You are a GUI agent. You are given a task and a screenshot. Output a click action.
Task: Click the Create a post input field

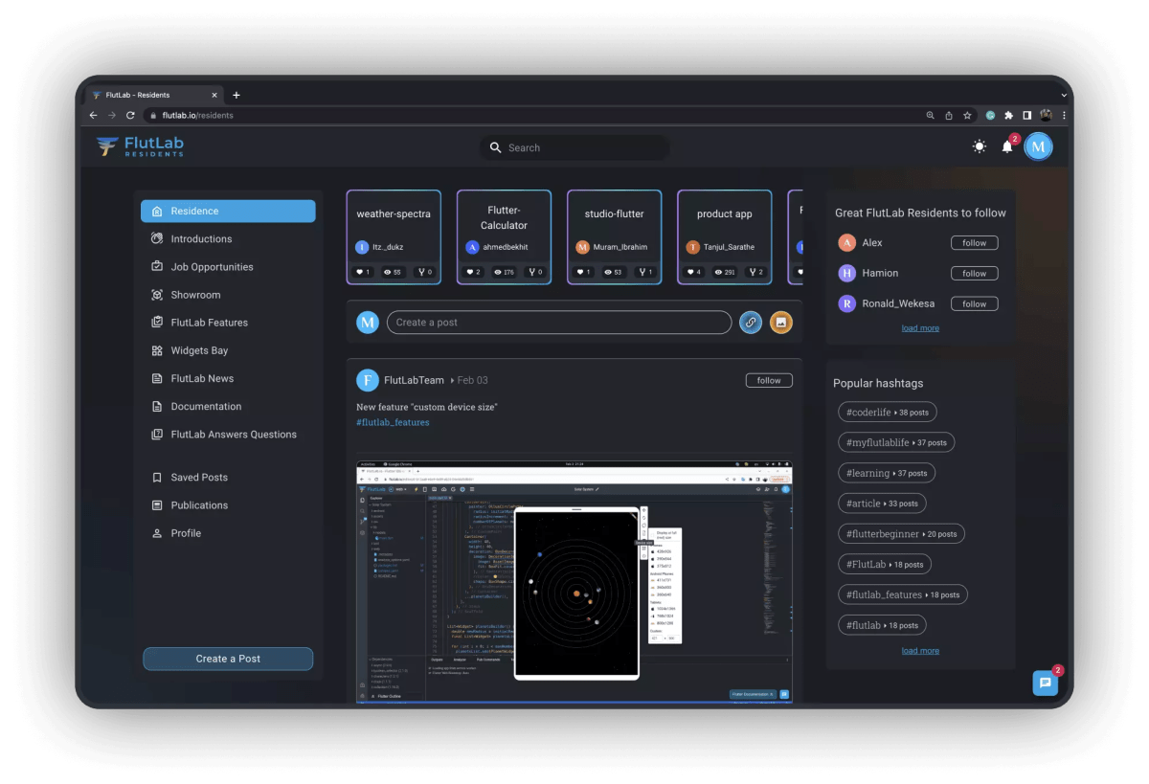point(559,323)
